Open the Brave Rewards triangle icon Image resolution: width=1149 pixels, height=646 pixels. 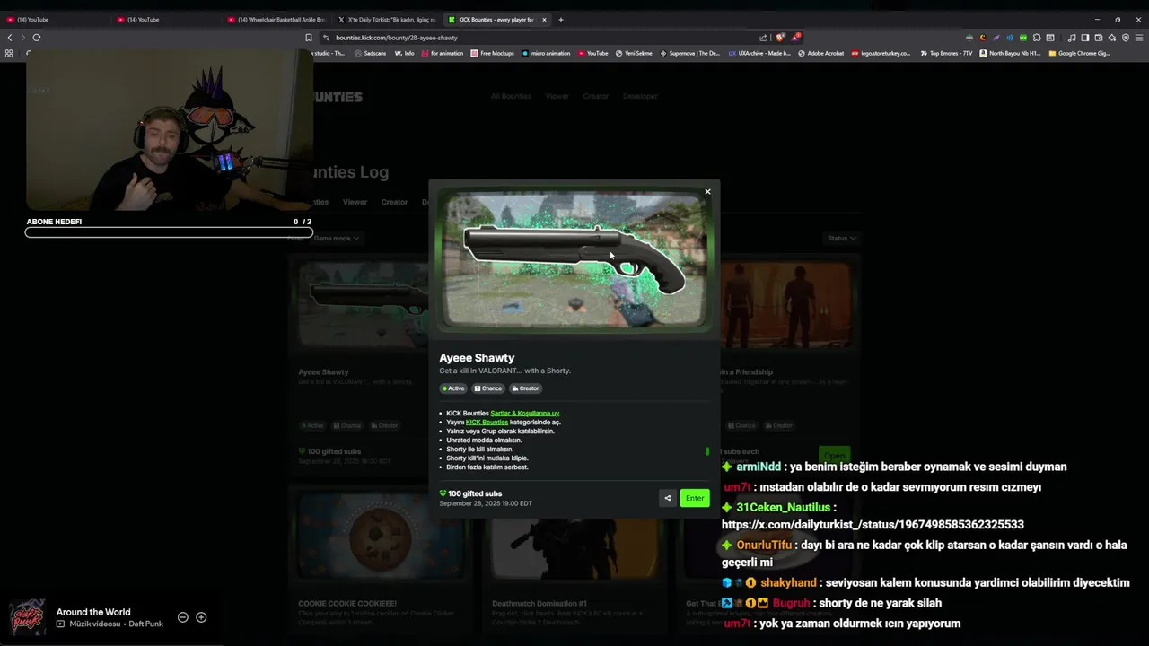tap(794, 38)
